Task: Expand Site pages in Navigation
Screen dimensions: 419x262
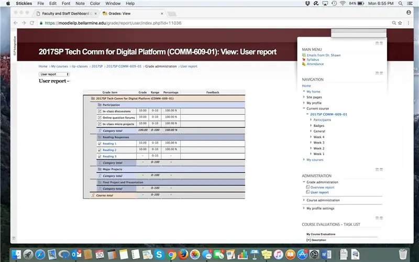Action: (x=304, y=97)
